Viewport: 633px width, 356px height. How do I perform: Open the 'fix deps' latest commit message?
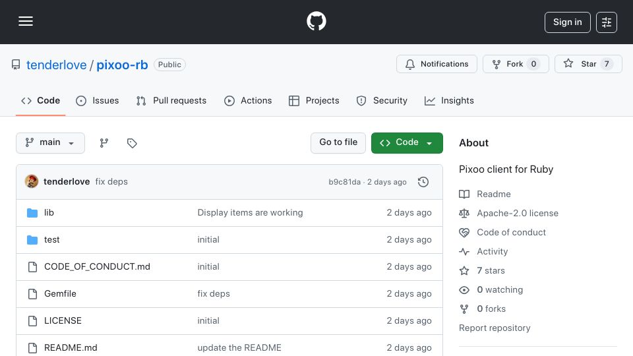(x=111, y=182)
